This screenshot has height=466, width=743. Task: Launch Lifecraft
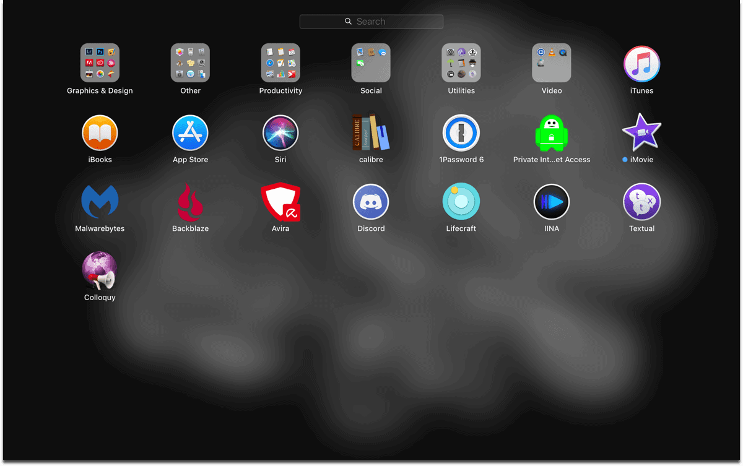pos(461,202)
